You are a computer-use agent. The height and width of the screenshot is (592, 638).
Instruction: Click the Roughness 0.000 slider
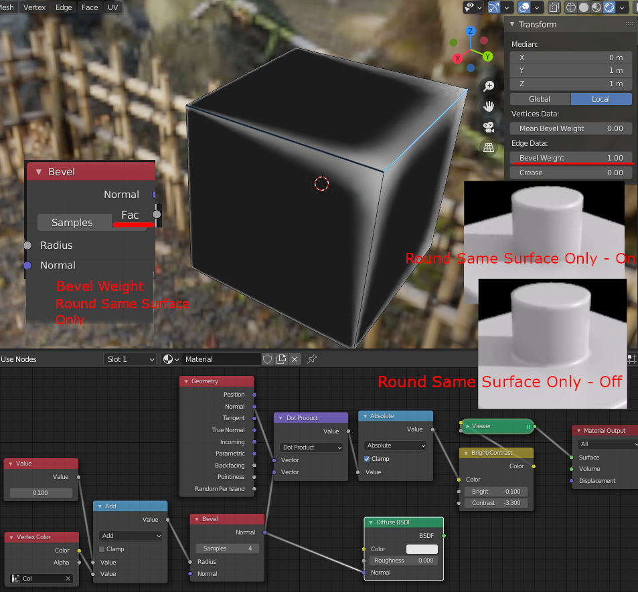coord(403,561)
